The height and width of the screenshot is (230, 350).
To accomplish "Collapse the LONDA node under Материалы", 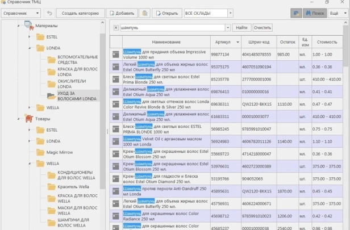I will pos(29,48).
